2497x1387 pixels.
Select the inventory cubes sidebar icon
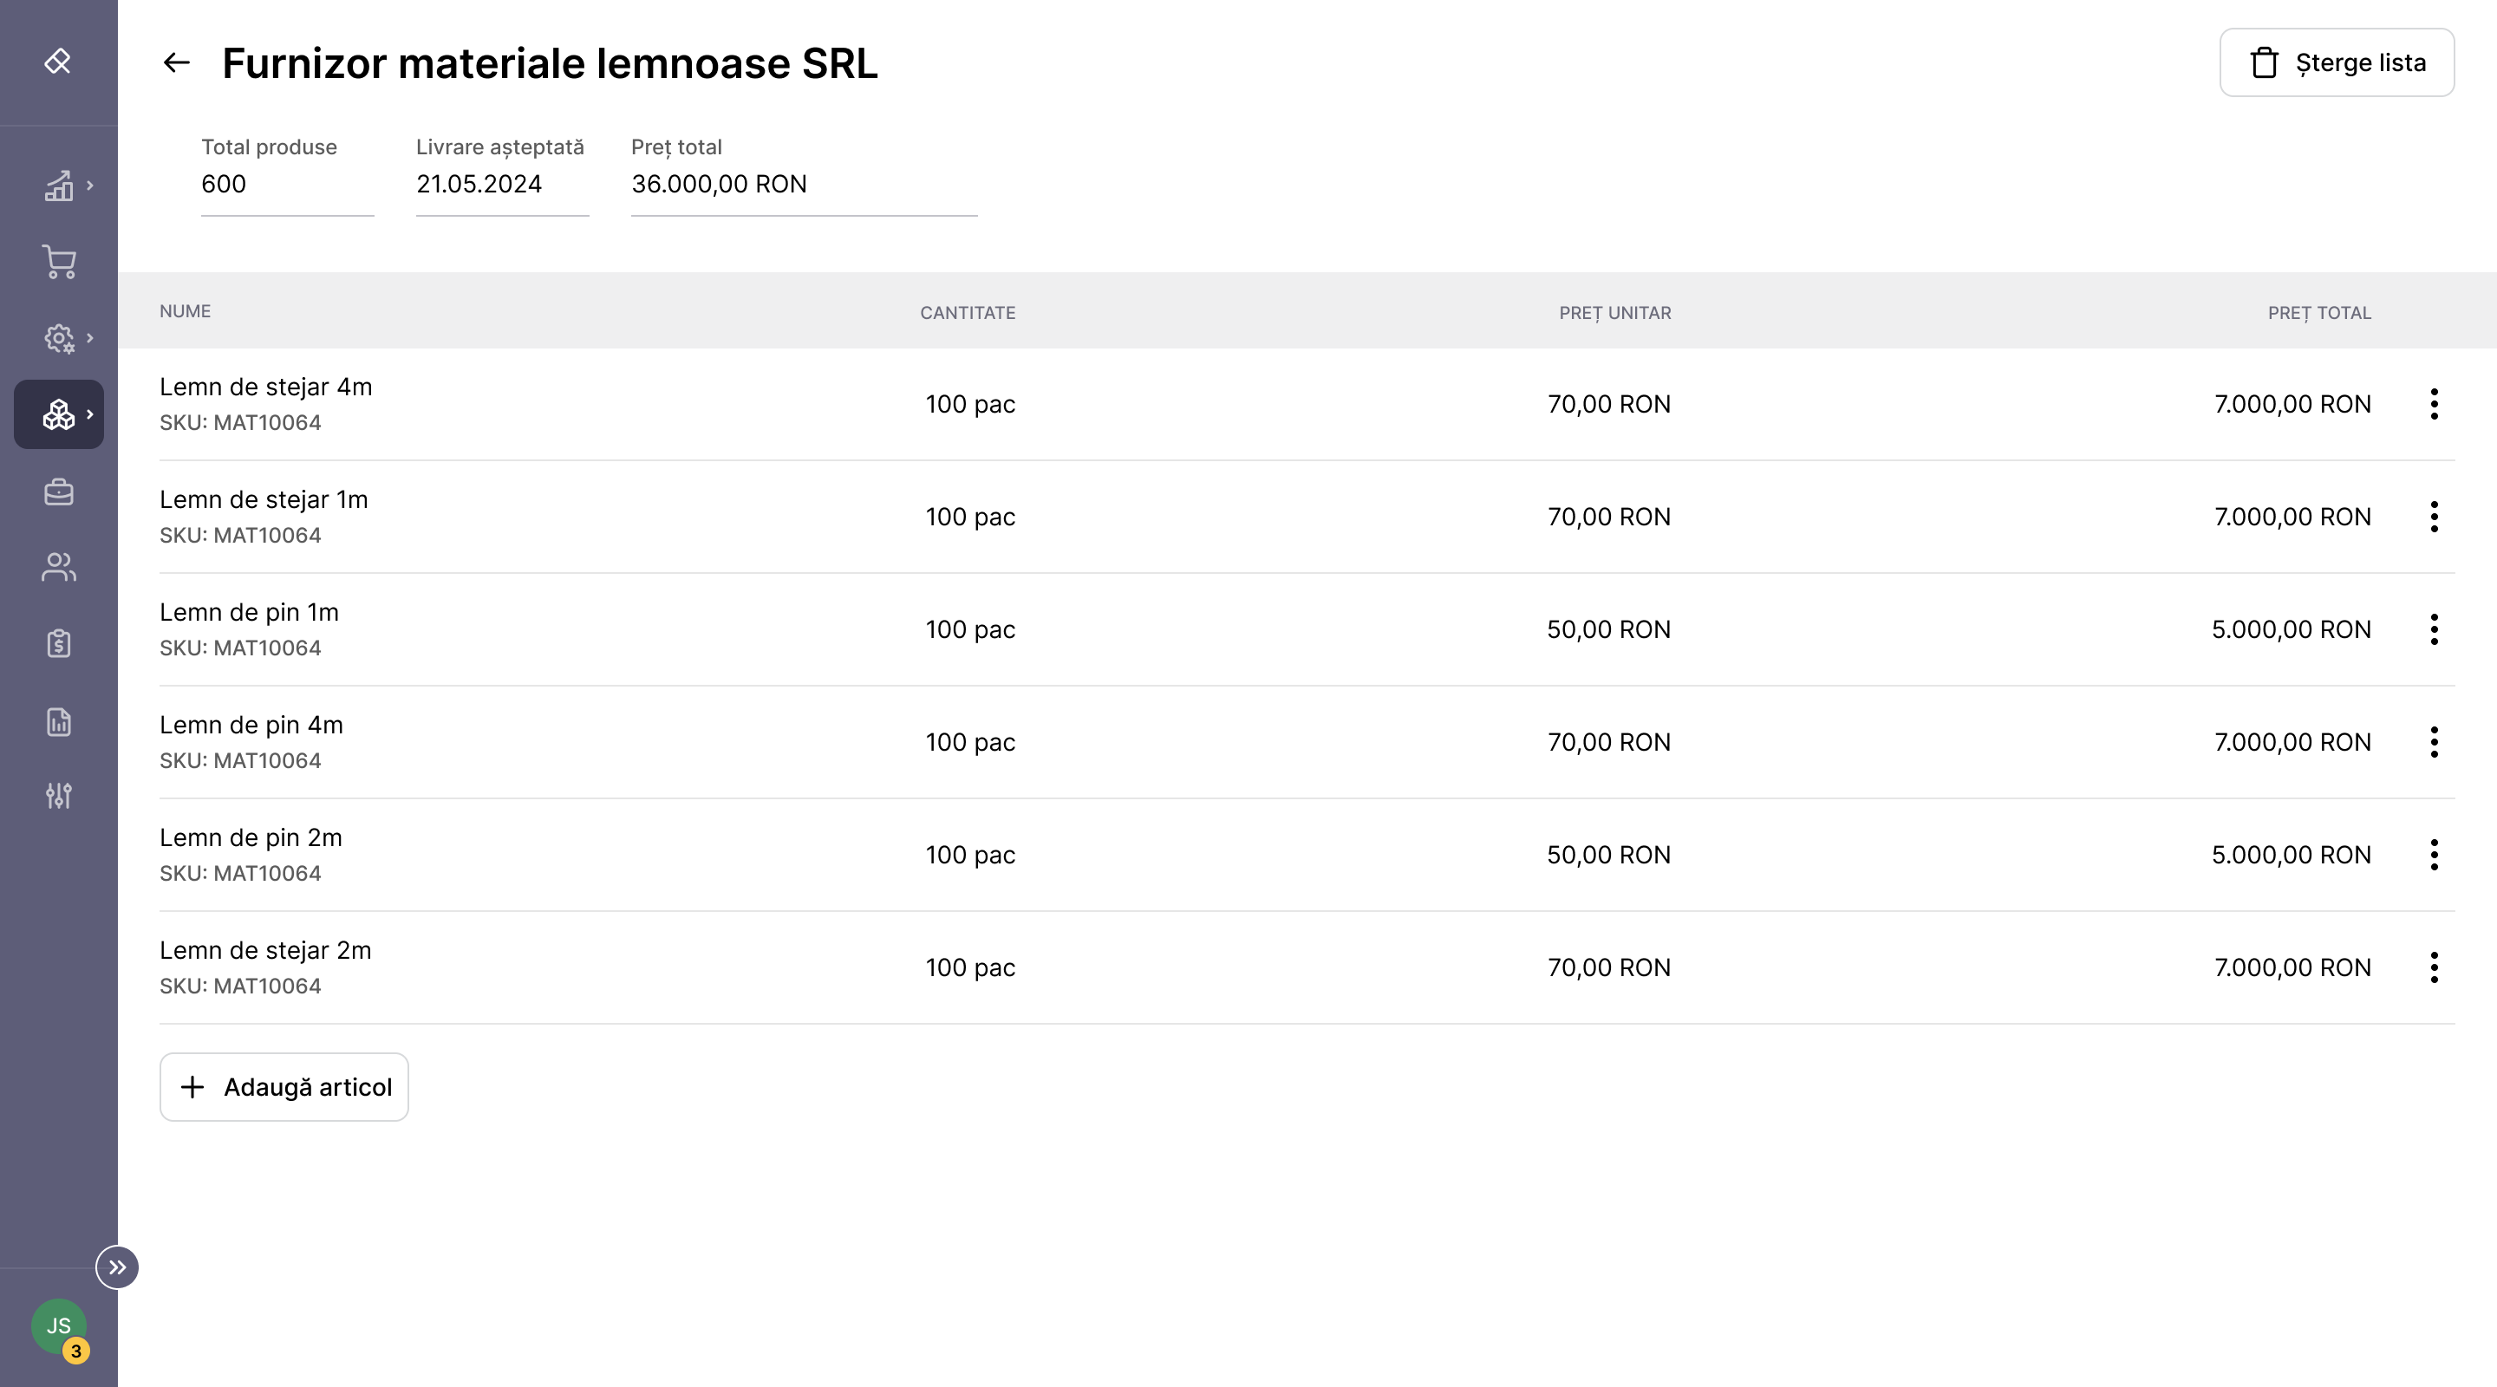58,413
